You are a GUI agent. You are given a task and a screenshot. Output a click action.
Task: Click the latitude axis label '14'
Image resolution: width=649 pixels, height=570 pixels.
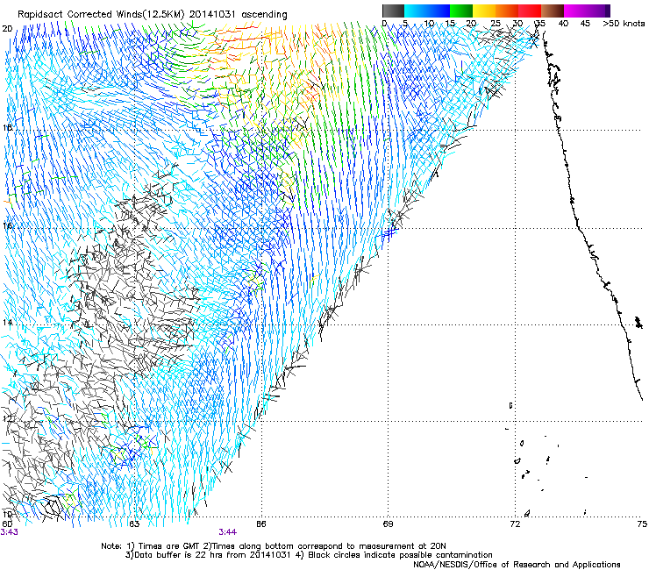(7, 323)
